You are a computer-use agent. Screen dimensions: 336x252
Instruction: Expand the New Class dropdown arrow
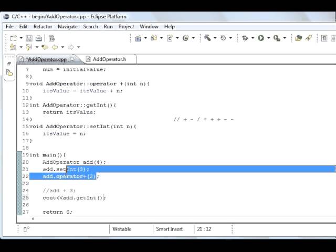193,38
